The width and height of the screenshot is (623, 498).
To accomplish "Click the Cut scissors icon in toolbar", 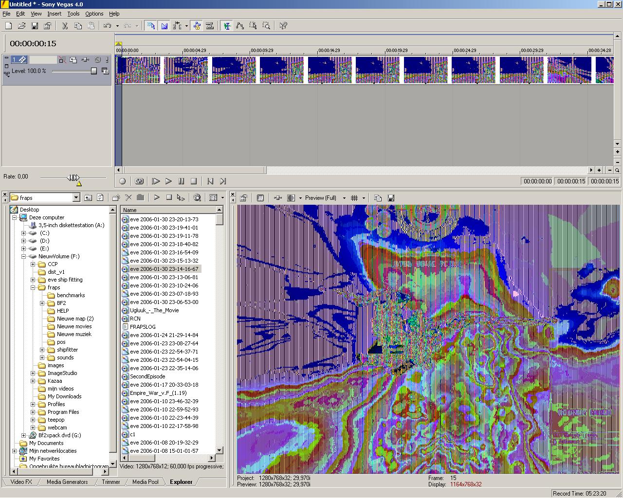I will point(65,26).
